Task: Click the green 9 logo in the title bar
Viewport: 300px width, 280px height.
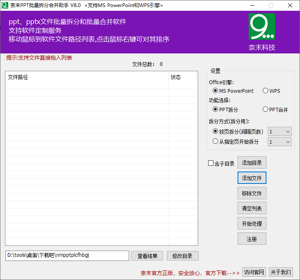Action: coord(5,5)
